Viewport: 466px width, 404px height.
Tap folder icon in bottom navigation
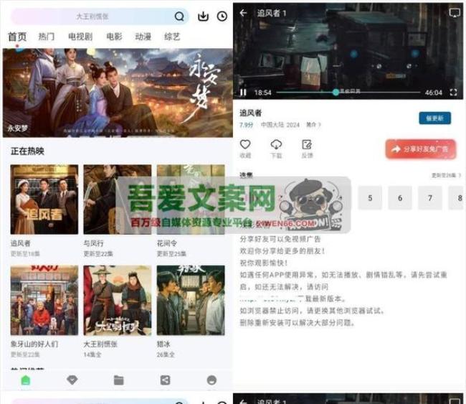[118, 380]
